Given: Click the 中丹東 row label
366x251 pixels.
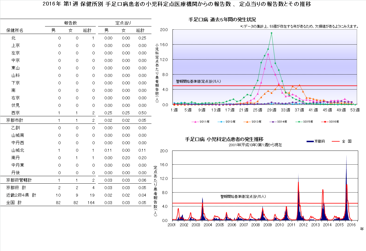Looking at the screenshot, I should (18, 165).
